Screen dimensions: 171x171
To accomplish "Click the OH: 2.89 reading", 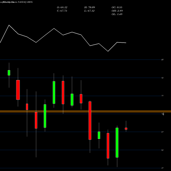I will (x=117, y=11).
